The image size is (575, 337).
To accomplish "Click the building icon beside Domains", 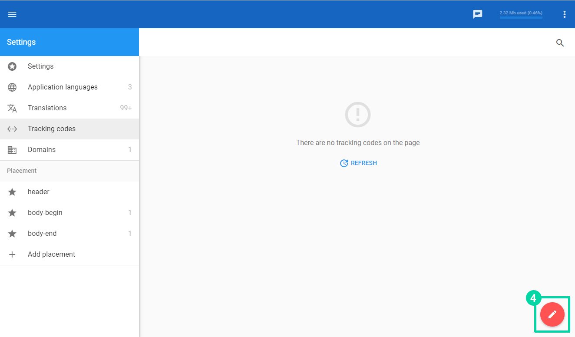I will point(12,150).
